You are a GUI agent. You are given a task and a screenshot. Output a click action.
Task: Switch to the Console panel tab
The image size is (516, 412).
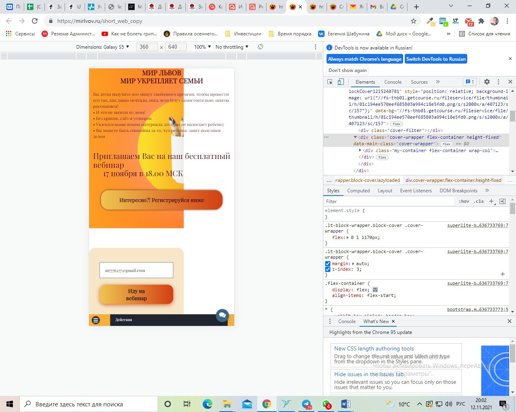point(393,82)
